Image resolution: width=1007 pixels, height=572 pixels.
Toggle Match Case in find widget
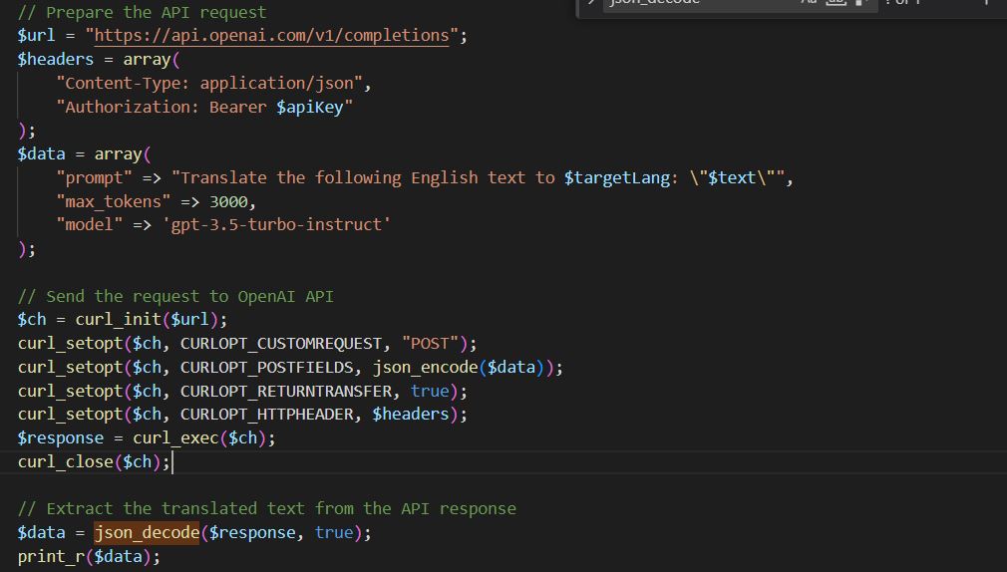(809, 3)
